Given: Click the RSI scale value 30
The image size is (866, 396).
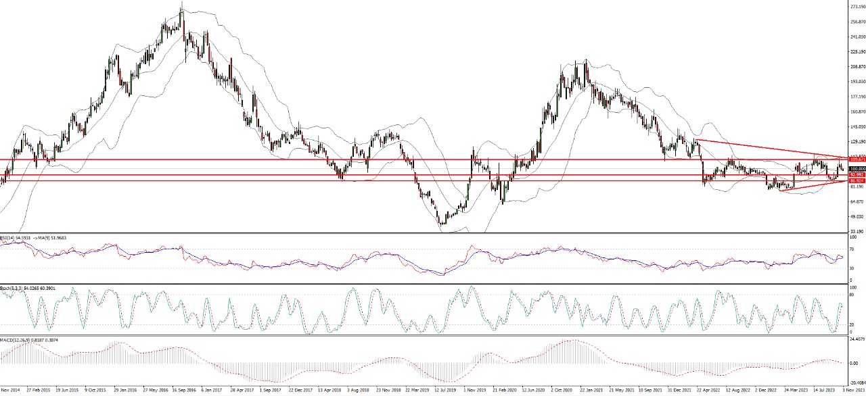Looking at the screenshot, I should pyautogui.click(x=852, y=268).
